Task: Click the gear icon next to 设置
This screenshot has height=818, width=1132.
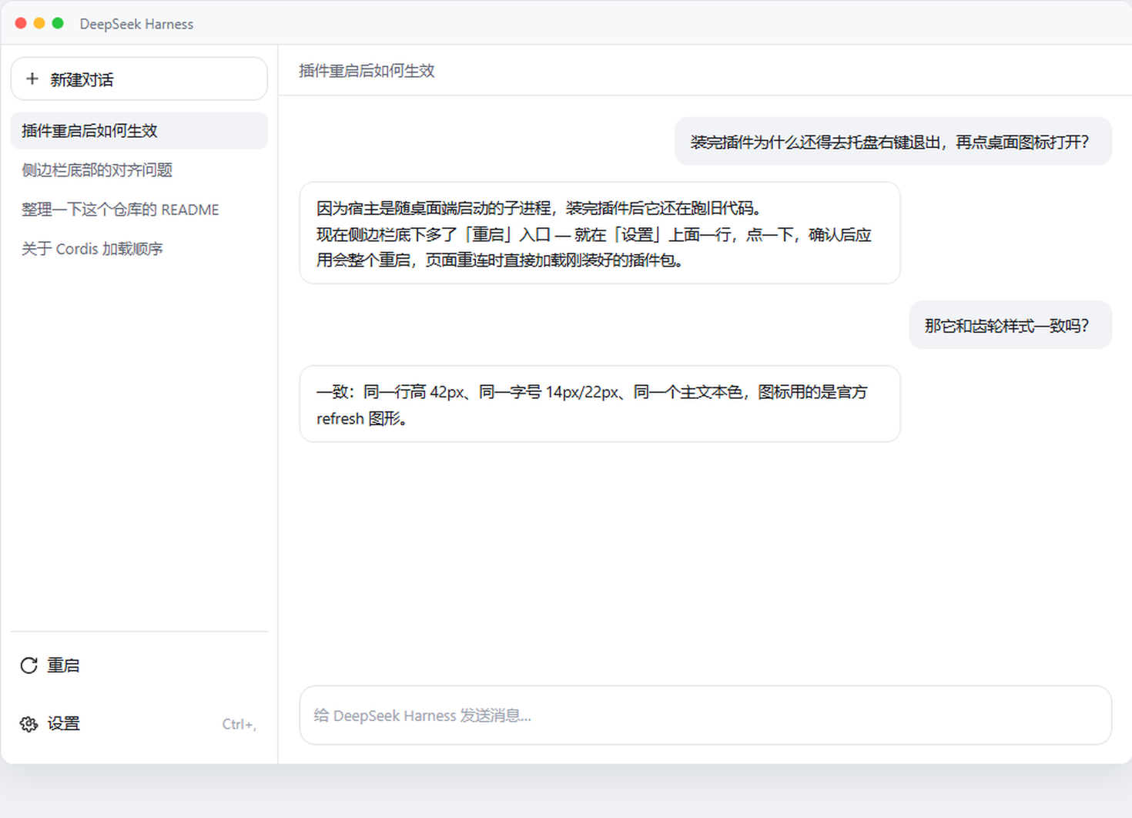Action: pyautogui.click(x=29, y=724)
